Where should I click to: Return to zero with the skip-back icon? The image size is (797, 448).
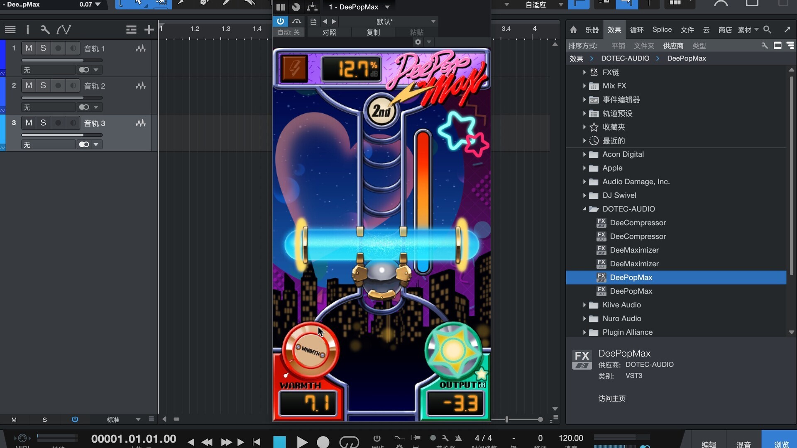tap(257, 442)
